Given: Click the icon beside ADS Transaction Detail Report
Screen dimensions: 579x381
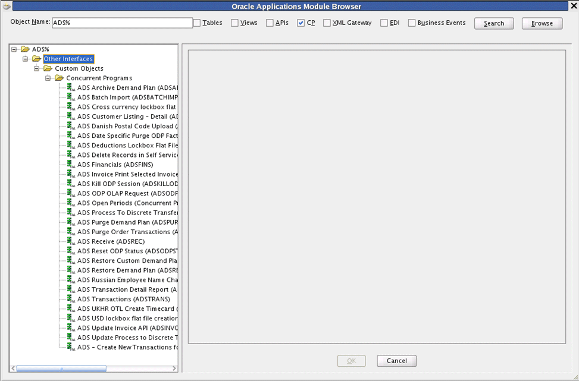Looking at the screenshot, I should (x=71, y=289).
